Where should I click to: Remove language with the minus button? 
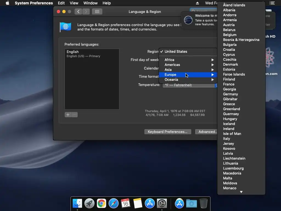coord(75,115)
